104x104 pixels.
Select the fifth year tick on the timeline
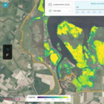[100, 12]
